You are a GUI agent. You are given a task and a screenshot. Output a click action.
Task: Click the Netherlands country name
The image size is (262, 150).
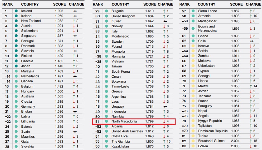coord(30,76)
